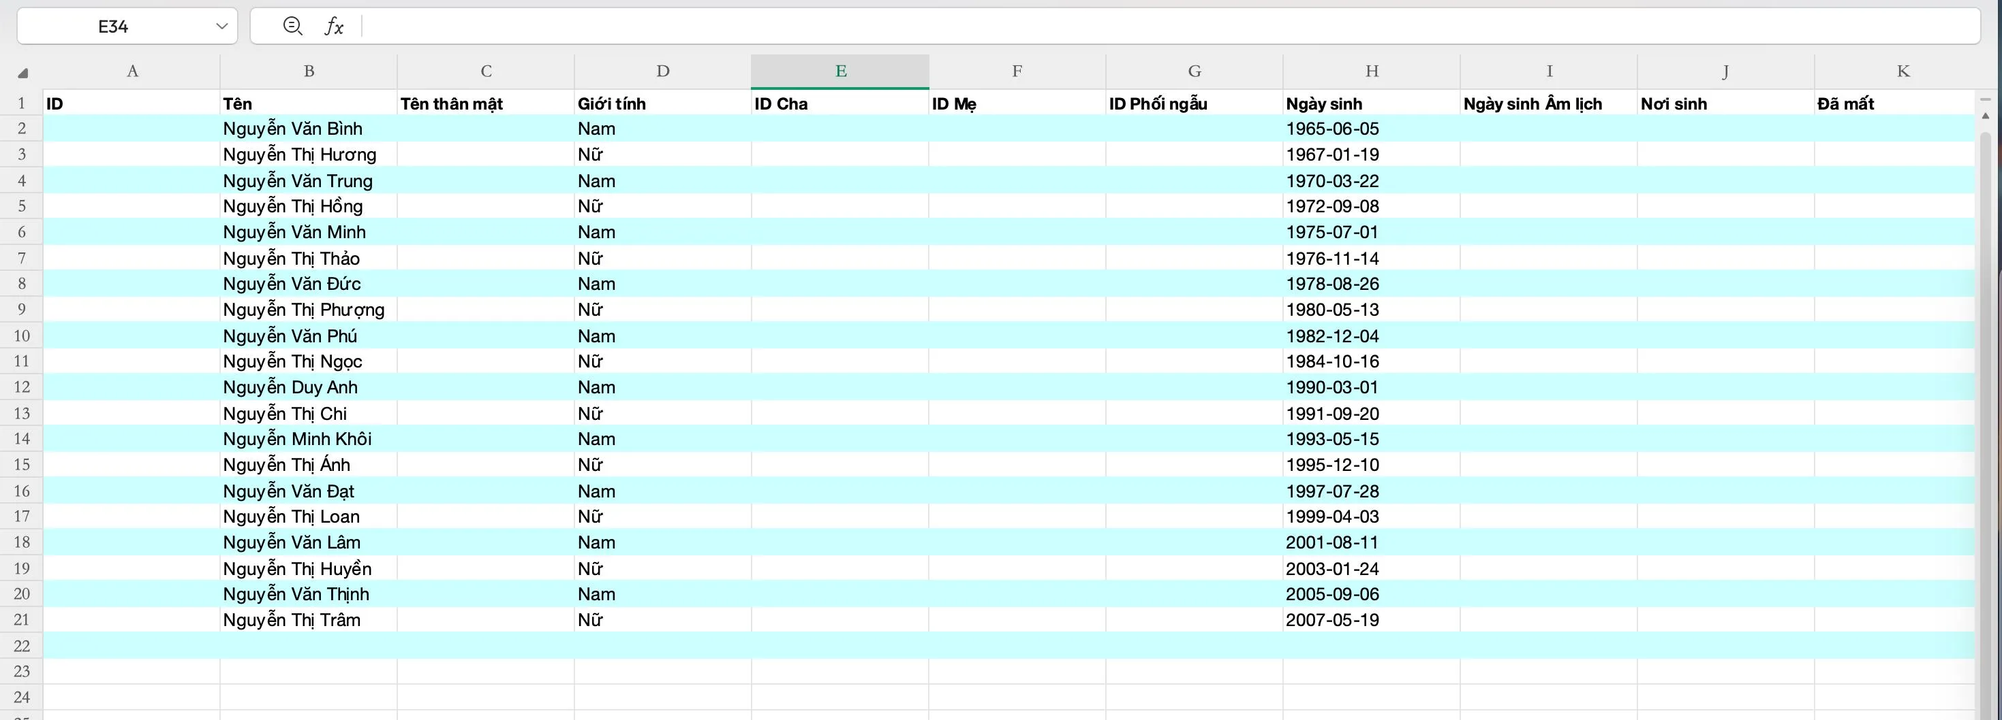
Task: Click the select-all corner triangle
Action: coord(22,73)
